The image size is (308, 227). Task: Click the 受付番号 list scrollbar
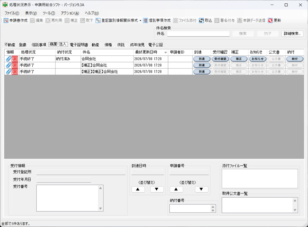101,198
